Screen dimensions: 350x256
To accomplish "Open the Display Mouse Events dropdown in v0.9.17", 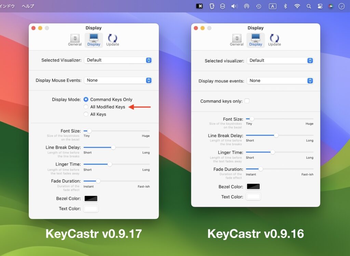I will [x=118, y=80].
